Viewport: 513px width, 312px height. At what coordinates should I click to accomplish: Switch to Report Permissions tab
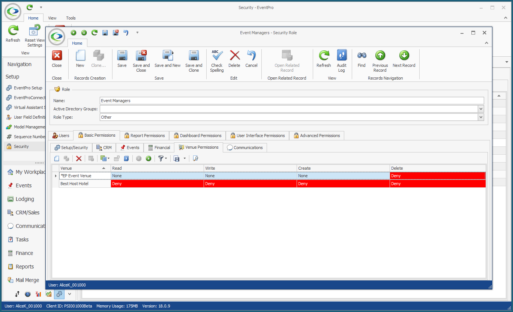[144, 136]
